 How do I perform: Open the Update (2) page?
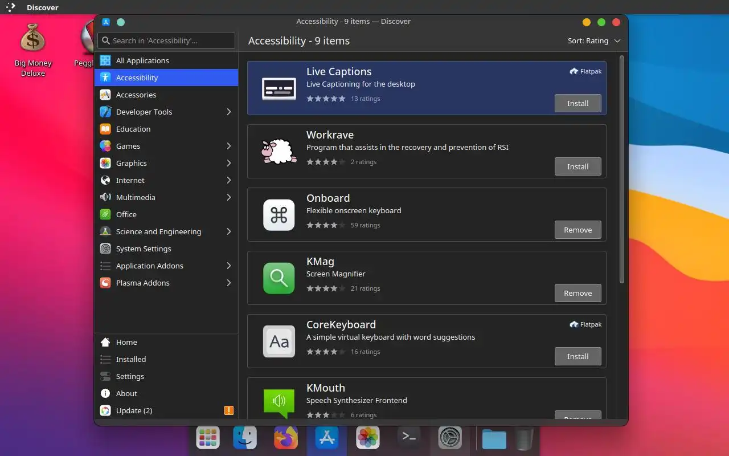(x=166, y=410)
